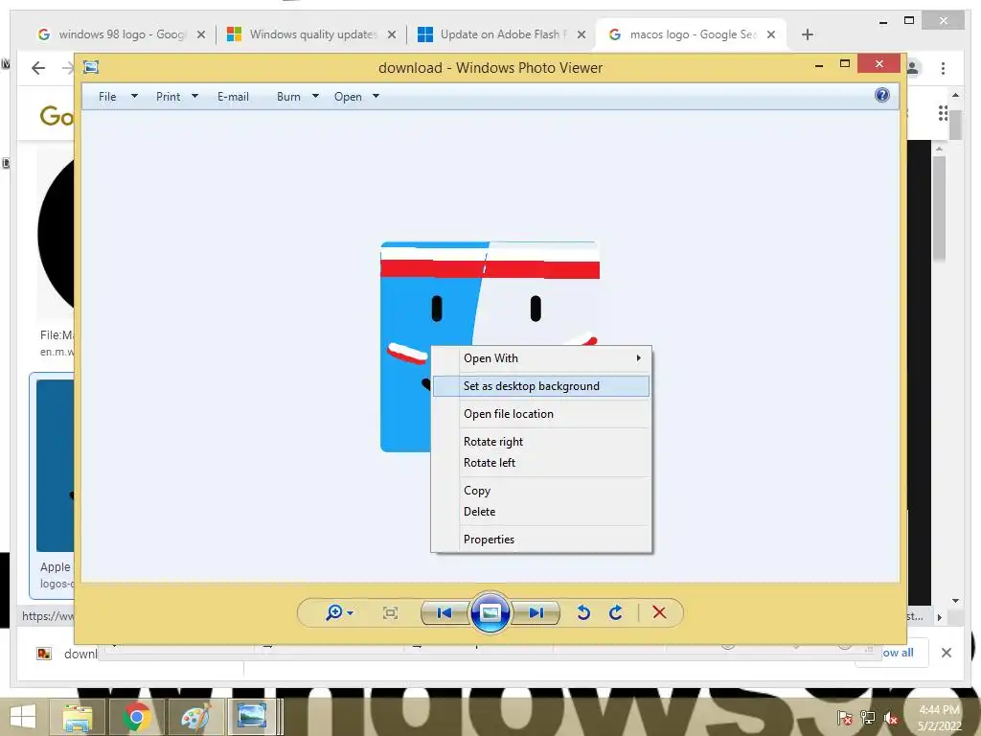Open a new Chrome tab
The height and width of the screenshot is (736, 981).
808,34
